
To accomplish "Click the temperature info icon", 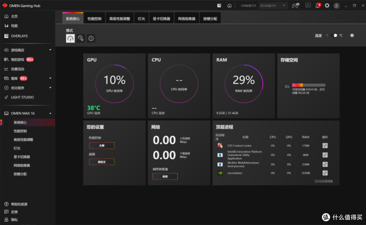I will [352, 35].
